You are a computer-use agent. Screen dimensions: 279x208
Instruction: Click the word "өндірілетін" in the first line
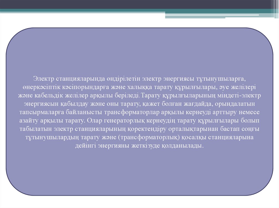(x=124, y=79)
